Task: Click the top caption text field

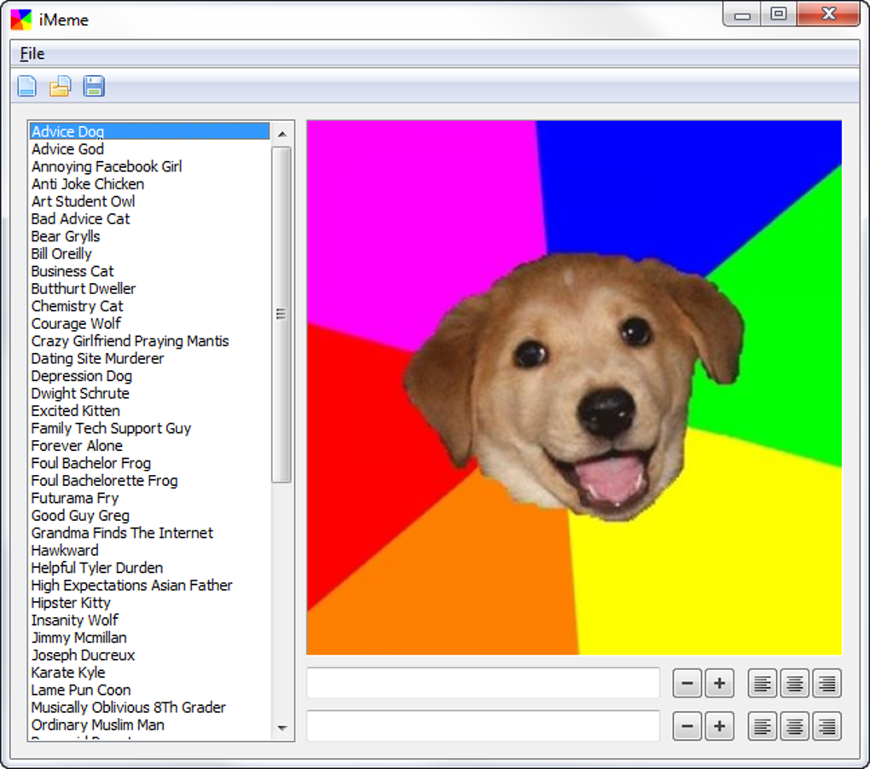Action: 484,683
